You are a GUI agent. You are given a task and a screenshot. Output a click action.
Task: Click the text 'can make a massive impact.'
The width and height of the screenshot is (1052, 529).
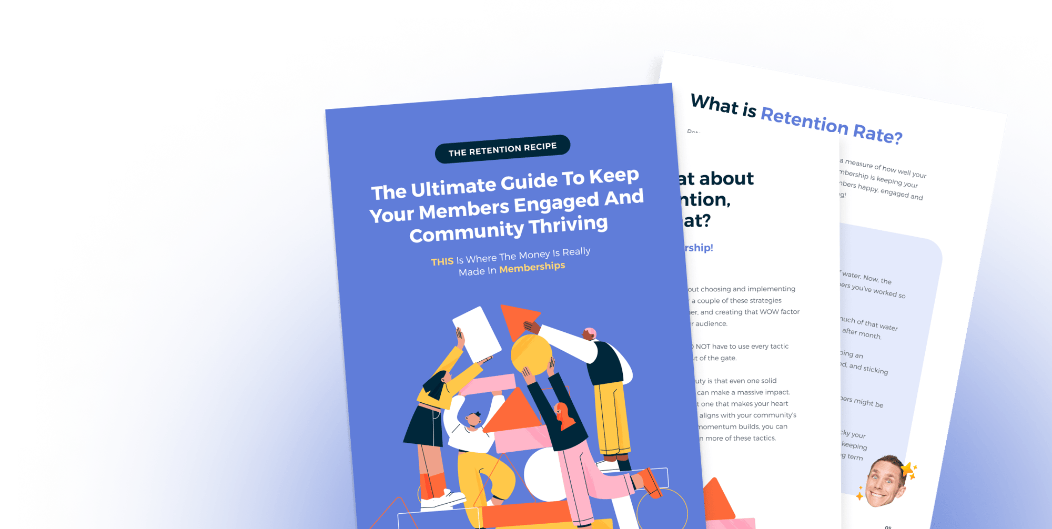point(743,392)
